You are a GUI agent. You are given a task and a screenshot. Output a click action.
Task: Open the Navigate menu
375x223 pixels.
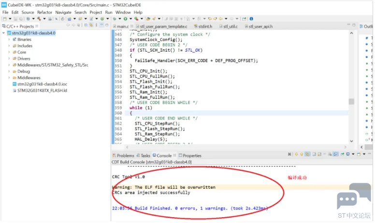pyautogui.click(x=63, y=12)
